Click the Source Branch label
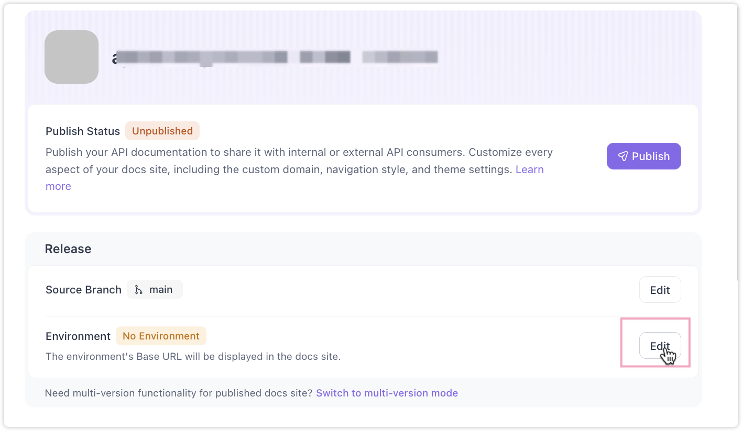 (x=83, y=290)
